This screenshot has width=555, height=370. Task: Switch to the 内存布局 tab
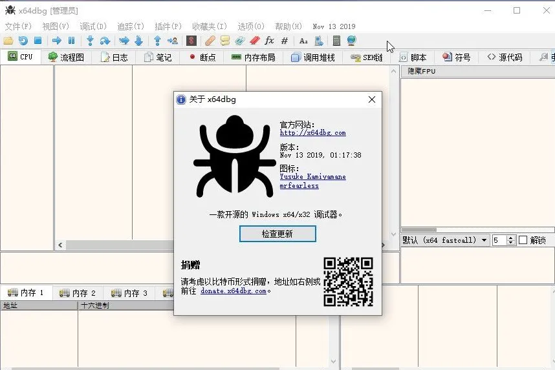click(x=253, y=57)
